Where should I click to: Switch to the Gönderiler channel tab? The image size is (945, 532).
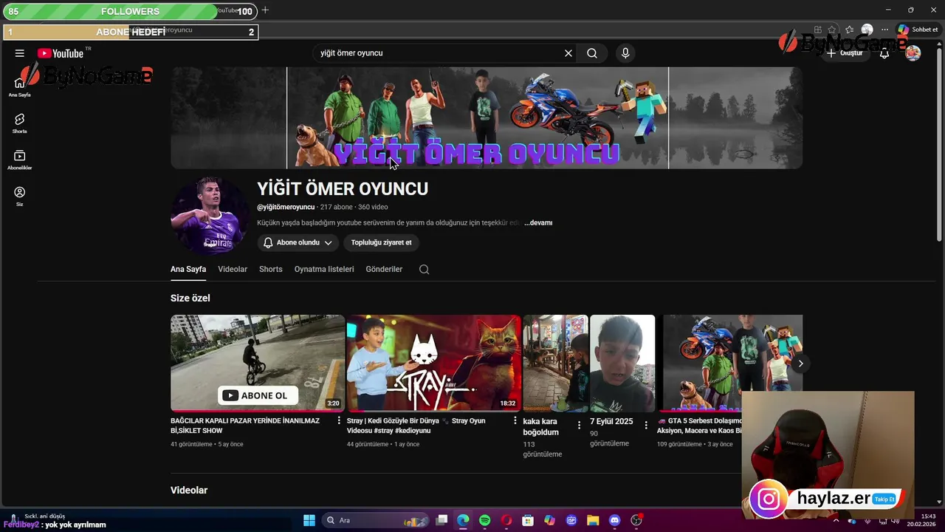click(x=384, y=269)
